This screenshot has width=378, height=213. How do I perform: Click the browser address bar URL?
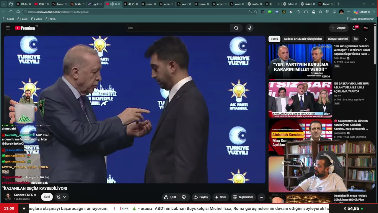pos(58,12)
